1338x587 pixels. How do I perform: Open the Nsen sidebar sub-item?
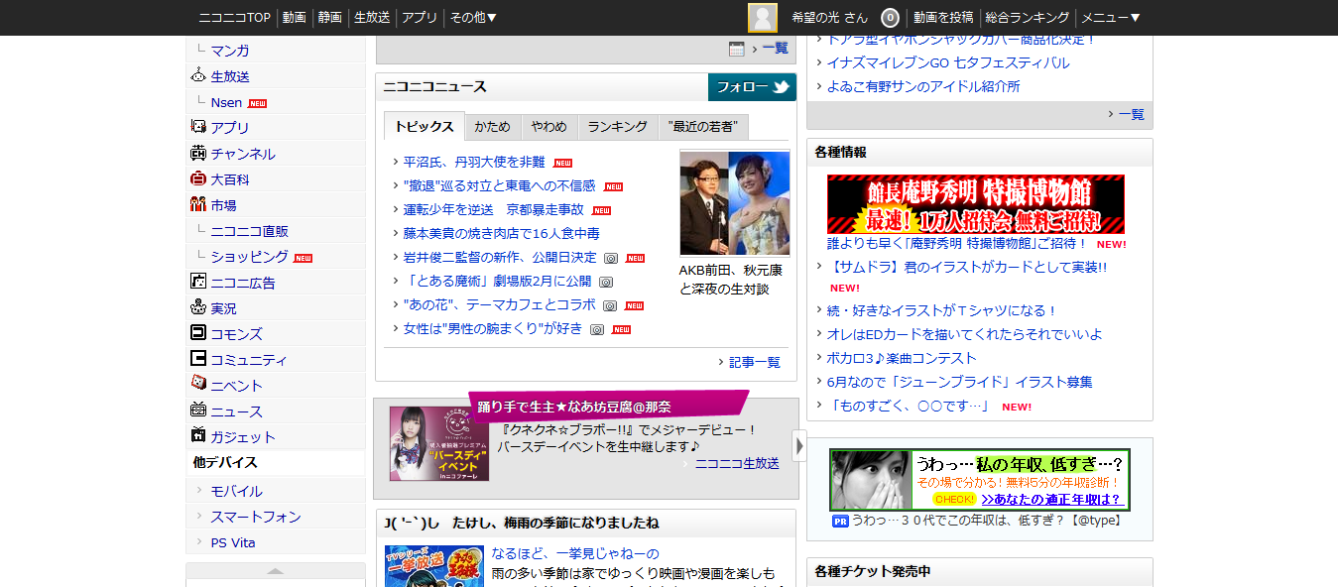click(x=226, y=102)
